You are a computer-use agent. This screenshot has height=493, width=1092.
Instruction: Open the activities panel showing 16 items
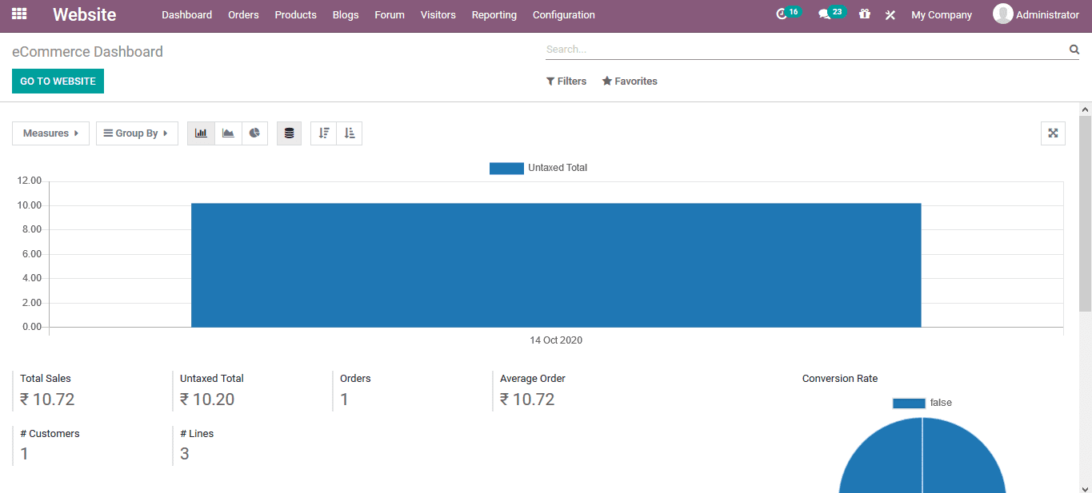tap(787, 14)
